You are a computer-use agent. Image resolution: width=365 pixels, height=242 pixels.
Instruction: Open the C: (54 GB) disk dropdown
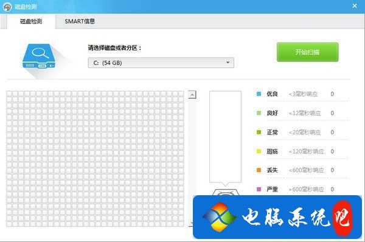(161, 63)
